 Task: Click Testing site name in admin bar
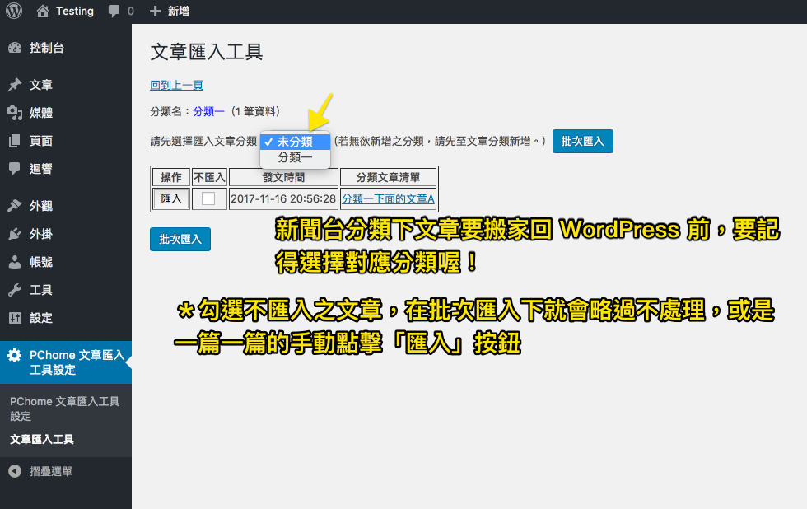75,11
